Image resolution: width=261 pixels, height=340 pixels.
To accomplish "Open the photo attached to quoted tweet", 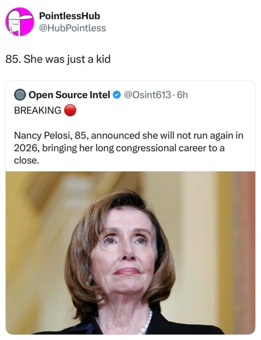I will (130, 252).
